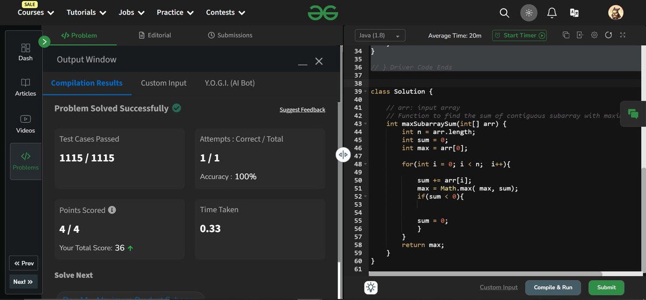Click the '1115 / 1115' test cases value
Viewport: 646px width, 300px height.
87,158
